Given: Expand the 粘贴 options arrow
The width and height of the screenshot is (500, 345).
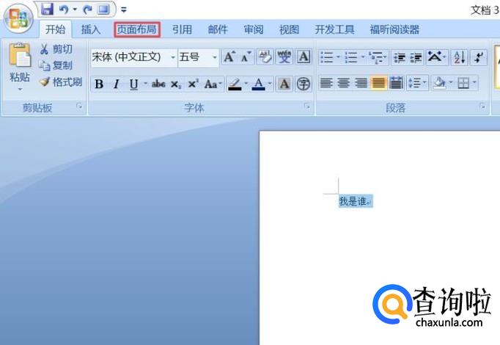Looking at the screenshot, I should click(20, 90).
